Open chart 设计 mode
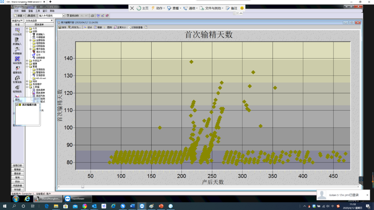The width and height of the screenshot is (374, 210). [88, 27]
